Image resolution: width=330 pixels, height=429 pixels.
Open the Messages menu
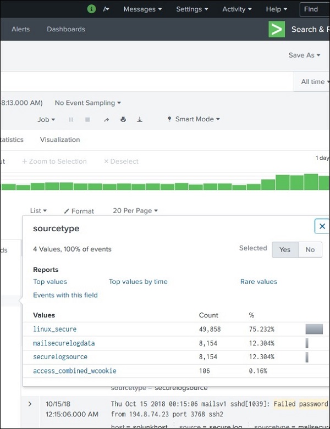pos(142,9)
